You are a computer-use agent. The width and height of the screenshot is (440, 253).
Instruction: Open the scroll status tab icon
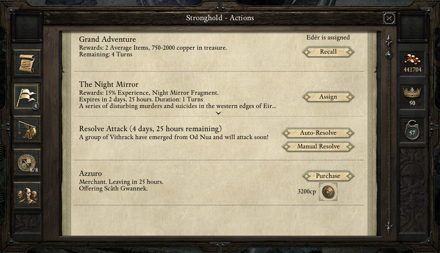(x=27, y=63)
